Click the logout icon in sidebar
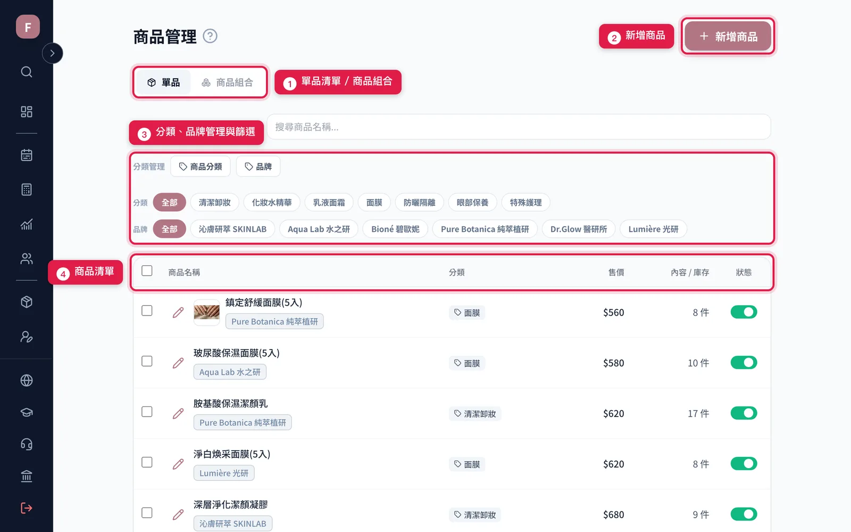Screen dimensions: 851x532 click(x=27, y=508)
